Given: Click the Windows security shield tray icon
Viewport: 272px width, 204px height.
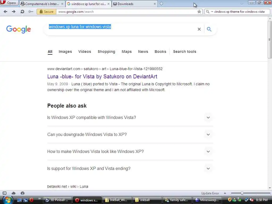Looking at the screenshot, I should [230, 200].
